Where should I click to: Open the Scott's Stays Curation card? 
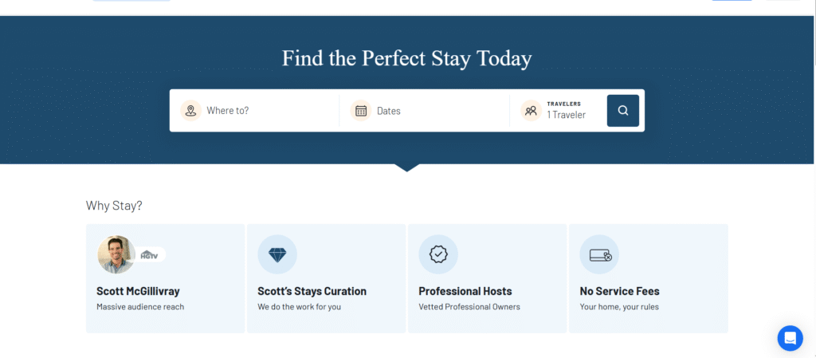[326, 278]
